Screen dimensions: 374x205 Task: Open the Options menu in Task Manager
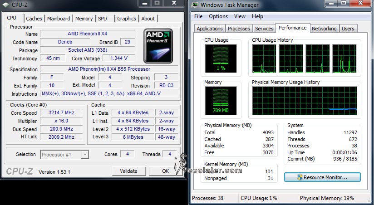tap(218, 16)
